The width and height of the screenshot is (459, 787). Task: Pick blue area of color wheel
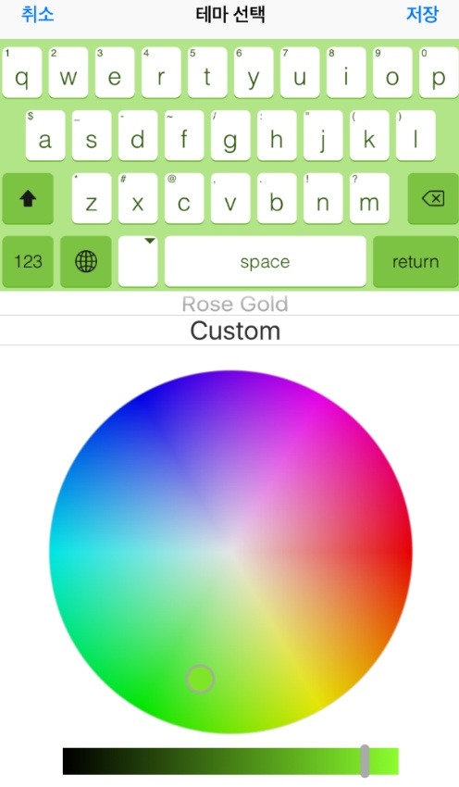(126, 417)
